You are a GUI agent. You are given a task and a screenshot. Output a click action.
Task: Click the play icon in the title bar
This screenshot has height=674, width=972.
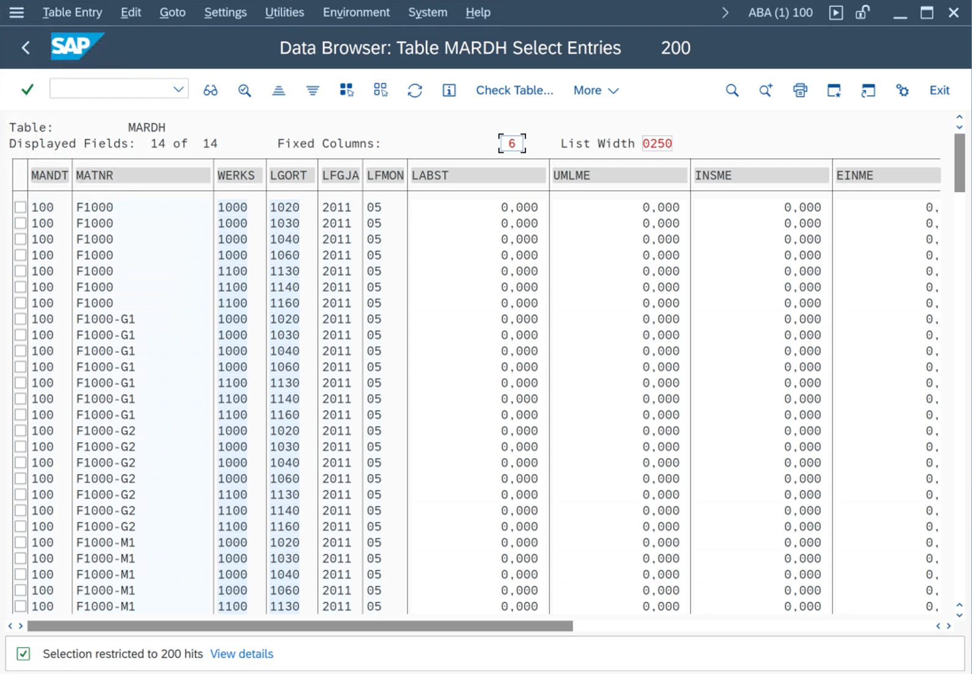click(836, 12)
